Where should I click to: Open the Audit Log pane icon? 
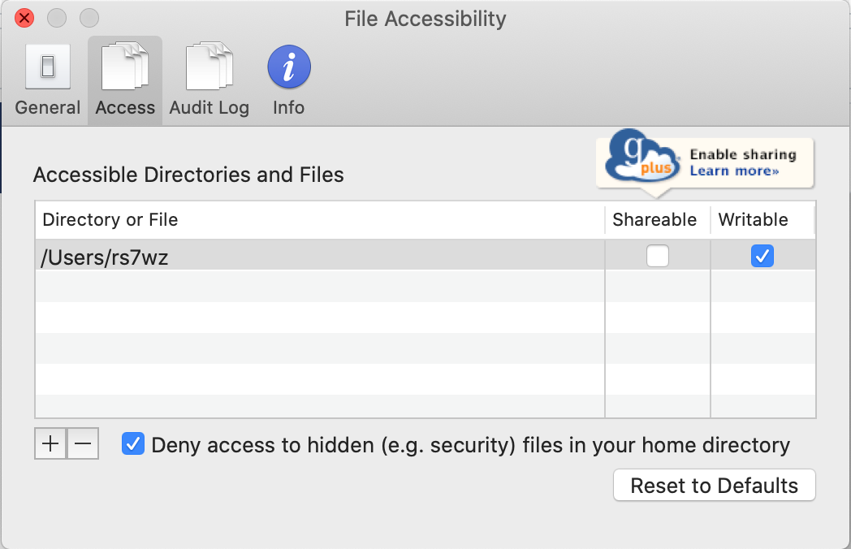pyautogui.click(x=209, y=67)
